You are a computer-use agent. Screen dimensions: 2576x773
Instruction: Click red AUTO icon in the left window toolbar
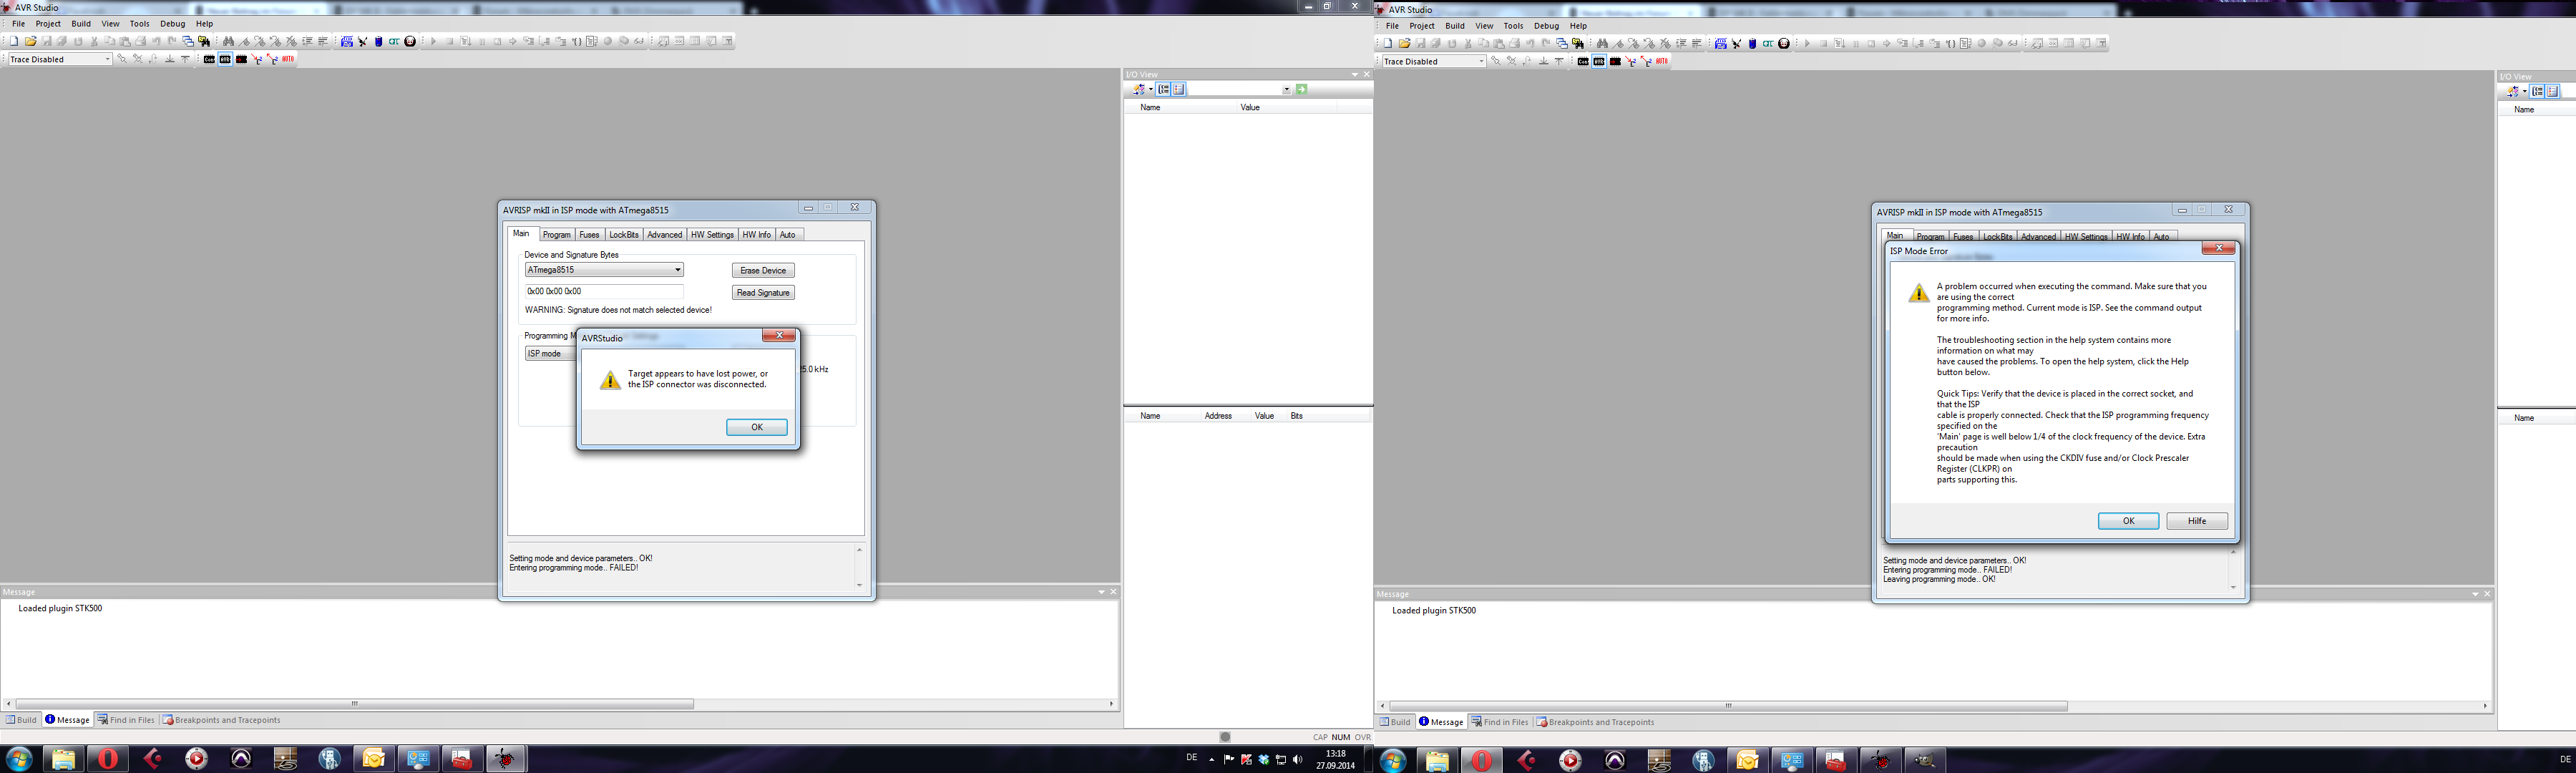(288, 59)
